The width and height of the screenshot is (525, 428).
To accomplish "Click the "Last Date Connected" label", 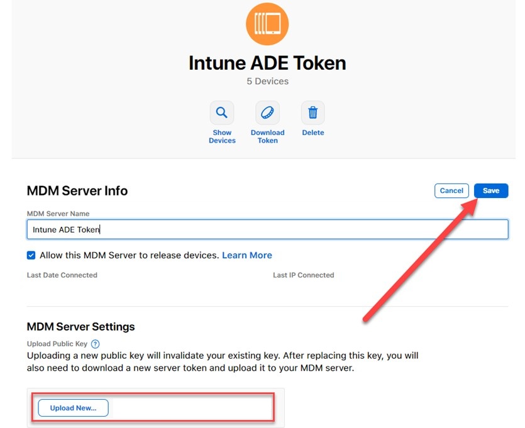I will click(x=62, y=275).
